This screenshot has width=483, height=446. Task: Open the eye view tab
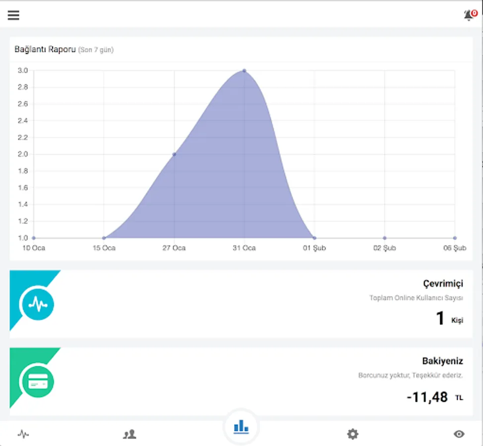click(459, 434)
